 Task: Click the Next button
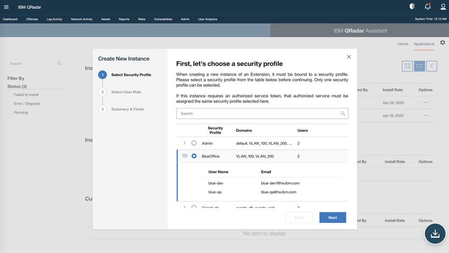click(333, 218)
